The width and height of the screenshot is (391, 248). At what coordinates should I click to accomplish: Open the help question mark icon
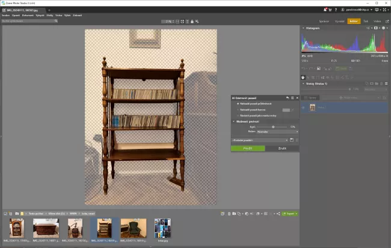click(x=336, y=10)
